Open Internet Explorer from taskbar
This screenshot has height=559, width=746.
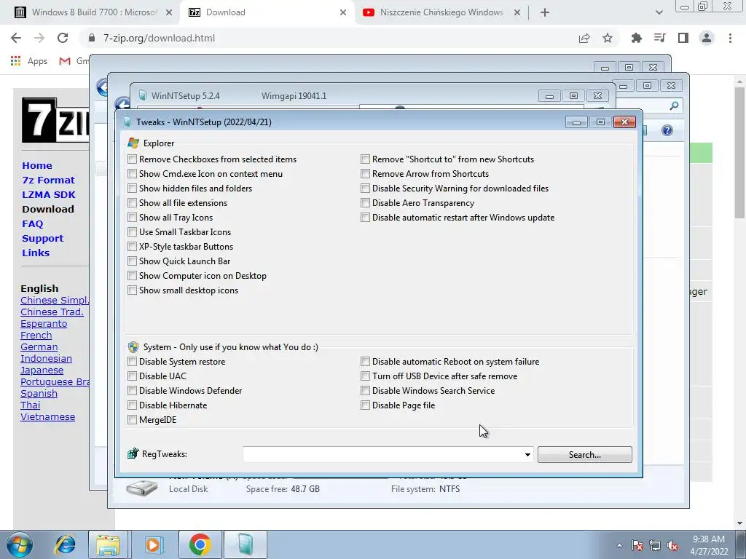(x=65, y=544)
